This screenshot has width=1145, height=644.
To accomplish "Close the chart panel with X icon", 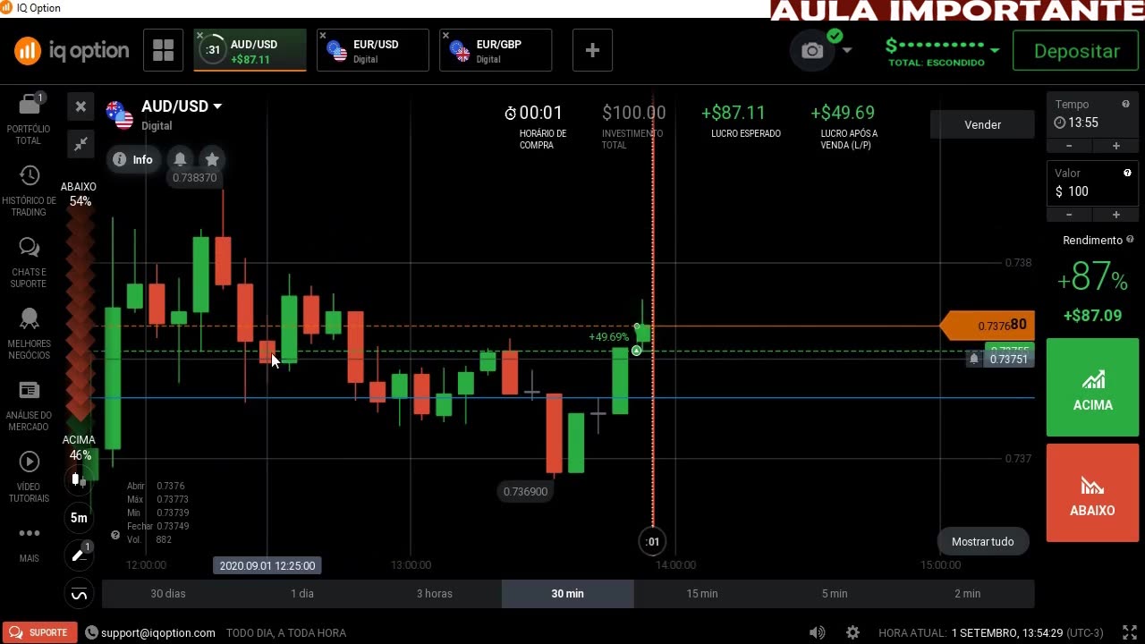I will (x=81, y=106).
